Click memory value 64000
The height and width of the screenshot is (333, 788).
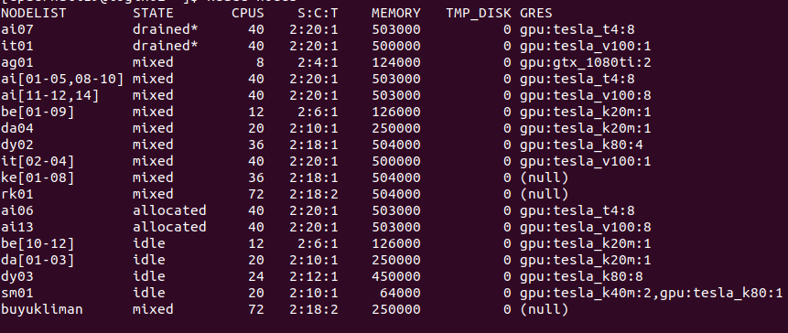[400, 294]
